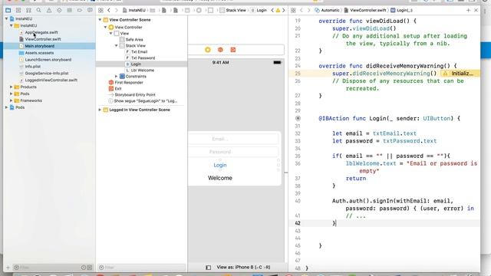Open the Project navigator folder icon
Viewport: 491px width, 276px height.
(x=8, y=10)
